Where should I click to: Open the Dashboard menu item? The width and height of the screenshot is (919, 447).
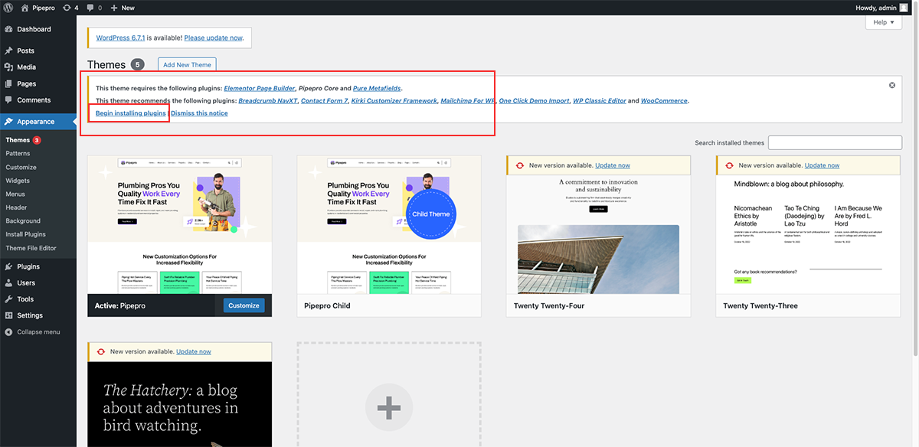coord(34,29)
